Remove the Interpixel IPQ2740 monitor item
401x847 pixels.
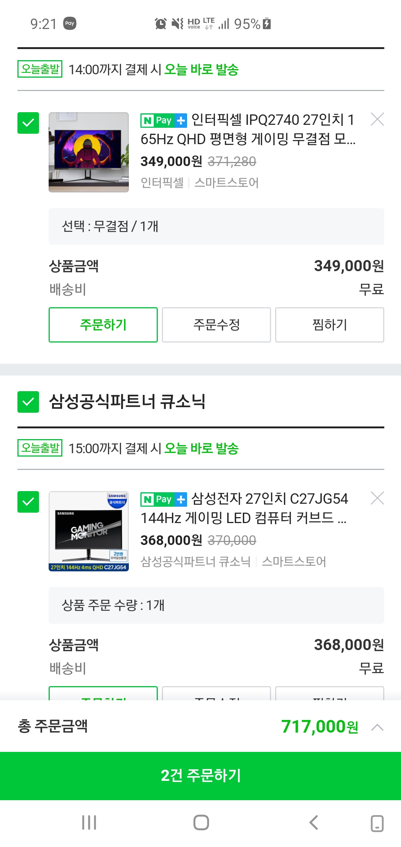(x=377, y=119)
